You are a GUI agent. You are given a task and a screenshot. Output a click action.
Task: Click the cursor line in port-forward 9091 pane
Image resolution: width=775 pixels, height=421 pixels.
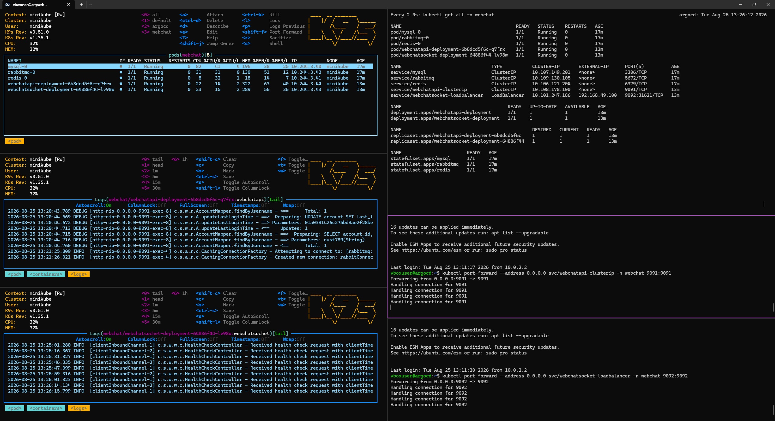point(391,308)
